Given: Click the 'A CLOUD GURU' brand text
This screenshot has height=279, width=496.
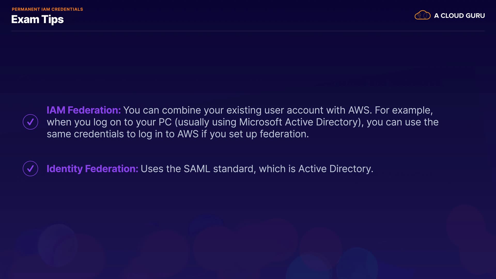Looking at the screenshot, I should click(x=459, y=16).
